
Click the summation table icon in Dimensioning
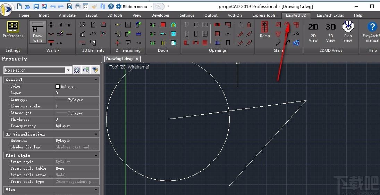[x=128, y=43]
